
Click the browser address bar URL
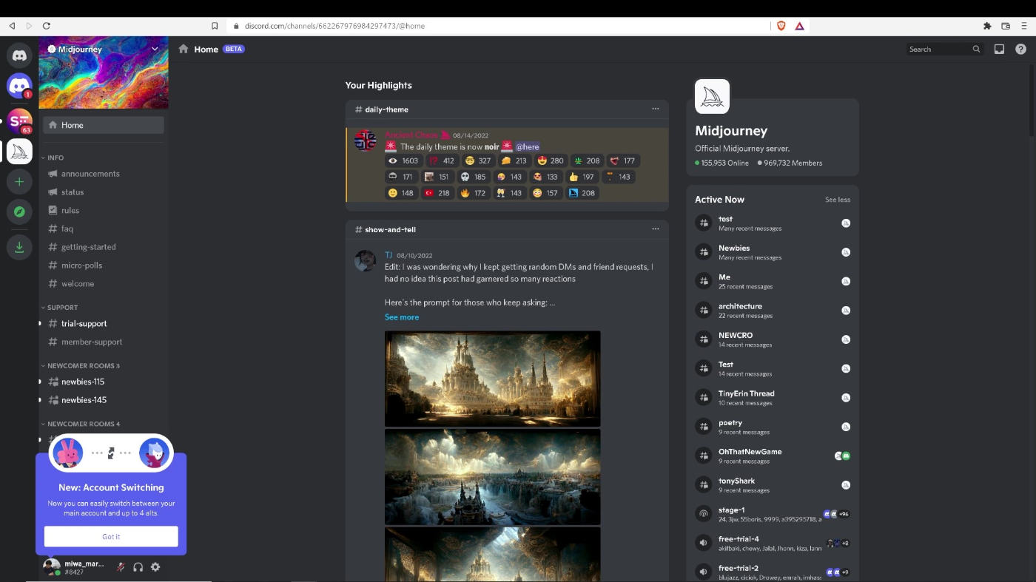334,26
